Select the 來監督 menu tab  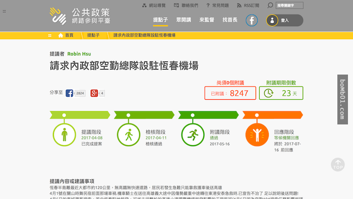(x=207, y=20)
